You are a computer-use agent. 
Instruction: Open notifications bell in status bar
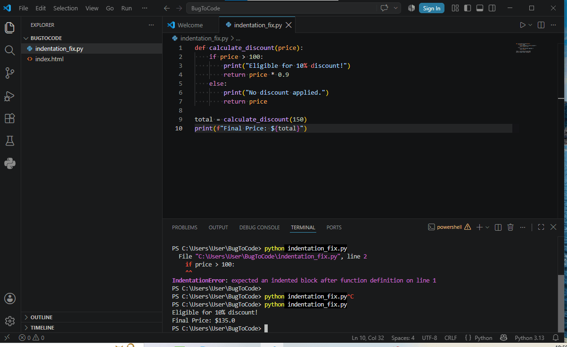tap(557, 338)
